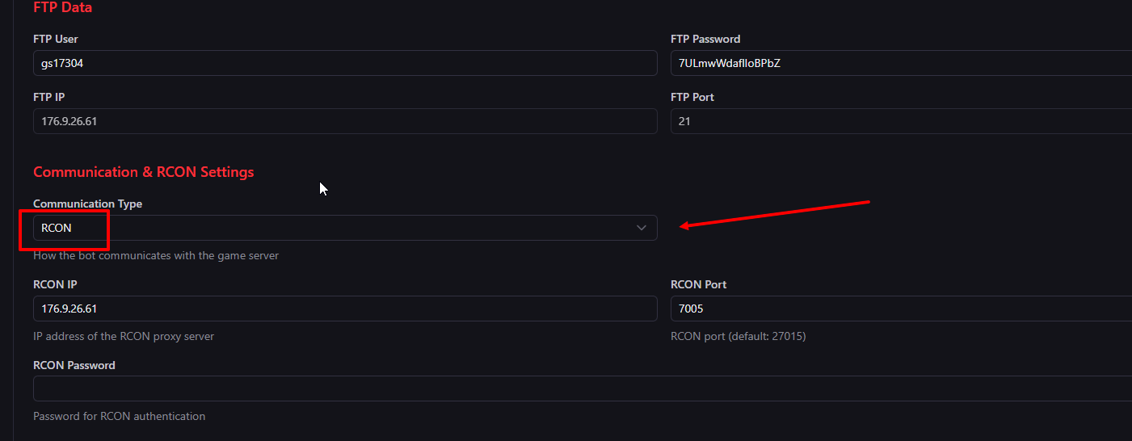Click the RCON Port label
This screenshot has height=441, width=1132.
point(698,284)
